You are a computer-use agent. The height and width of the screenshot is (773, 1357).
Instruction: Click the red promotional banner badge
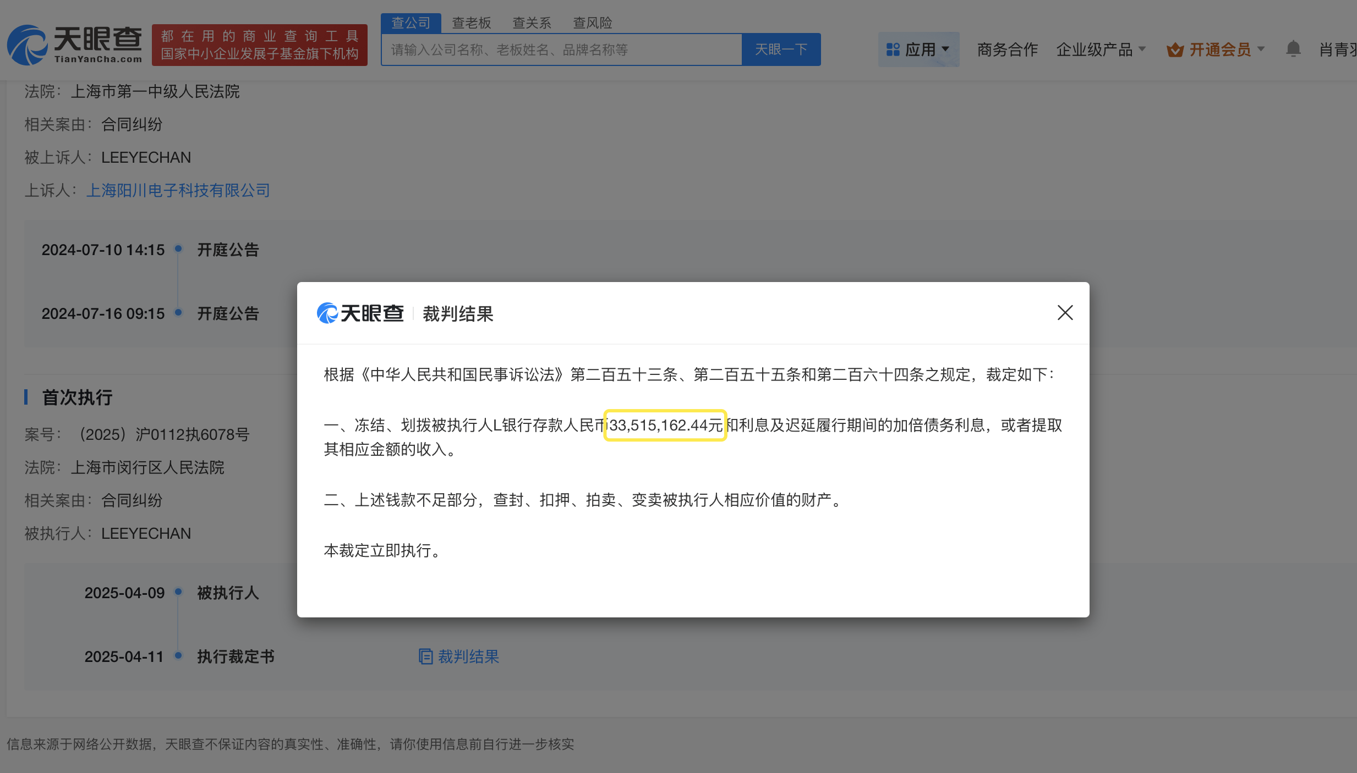[259, 45]
